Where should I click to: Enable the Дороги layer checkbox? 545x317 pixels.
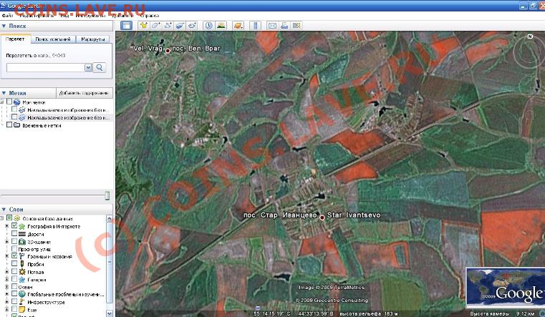click(x=14, y=234)
